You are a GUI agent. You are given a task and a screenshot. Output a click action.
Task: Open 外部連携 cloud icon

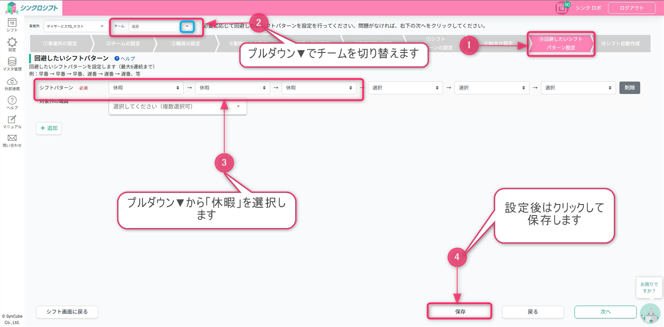click(12, 83)
